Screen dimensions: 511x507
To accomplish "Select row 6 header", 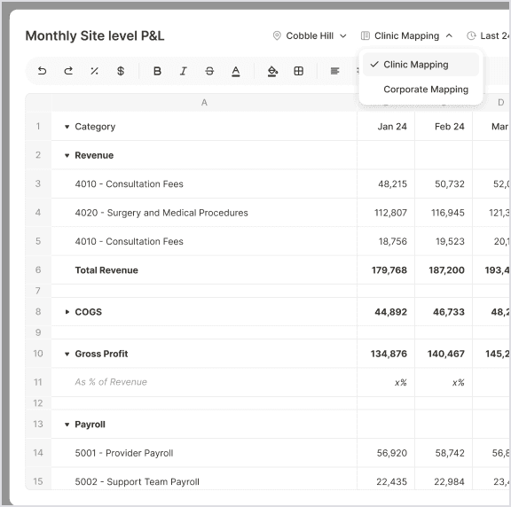I will pyautogui.click(x=38, y=269).
